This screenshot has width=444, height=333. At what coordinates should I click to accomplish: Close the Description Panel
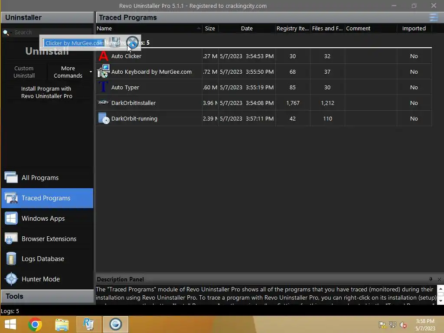[439, 280]
